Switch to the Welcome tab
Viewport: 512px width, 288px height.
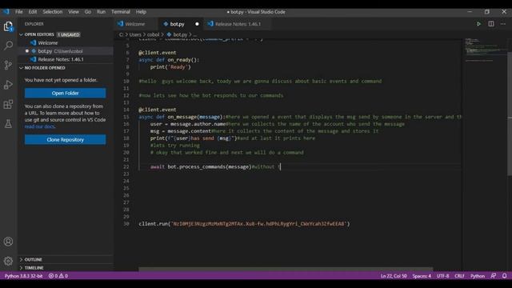click(x=135, y=24)
